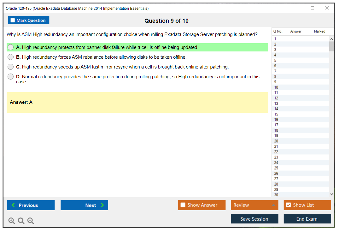Maximize the exam window
This screenshot has height=232, width=339.
click(x=313, y=8)
